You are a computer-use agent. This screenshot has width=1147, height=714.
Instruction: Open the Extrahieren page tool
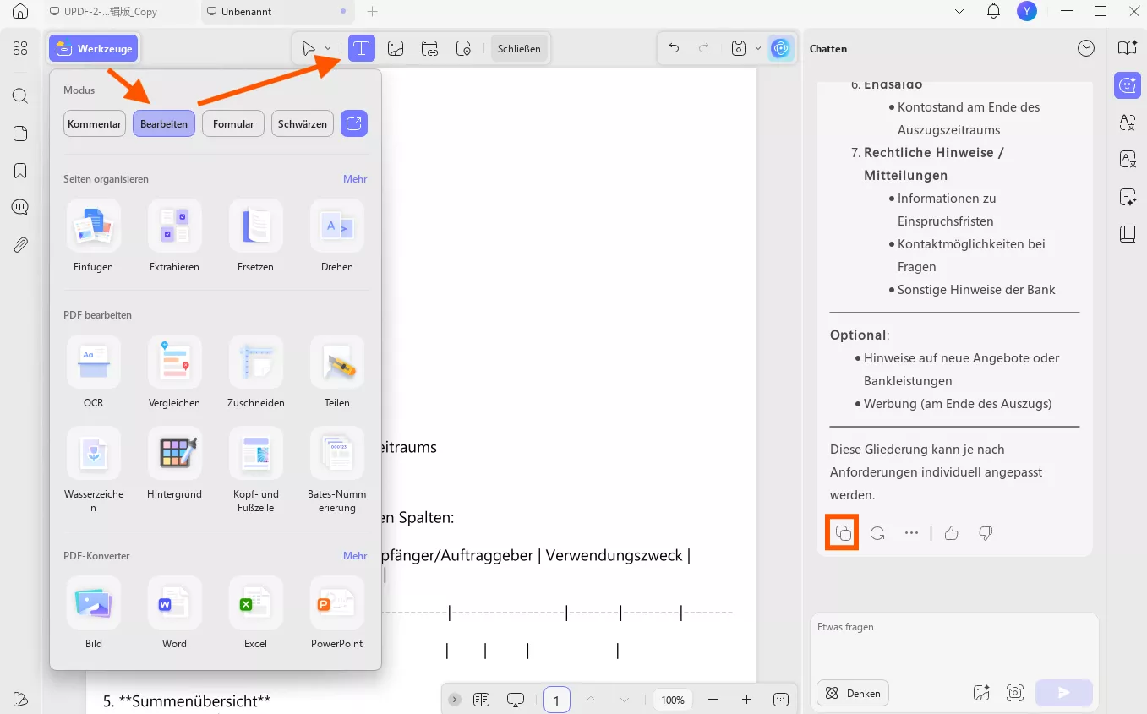point(174,237)
